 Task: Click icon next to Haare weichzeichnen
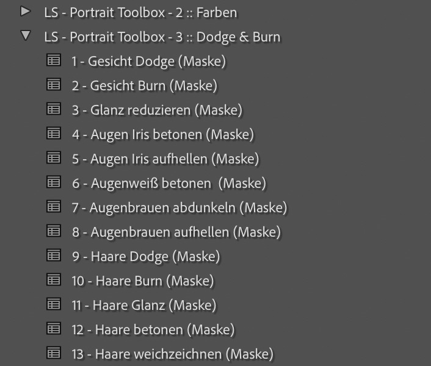pyautogui.click(x=54, y=353)
